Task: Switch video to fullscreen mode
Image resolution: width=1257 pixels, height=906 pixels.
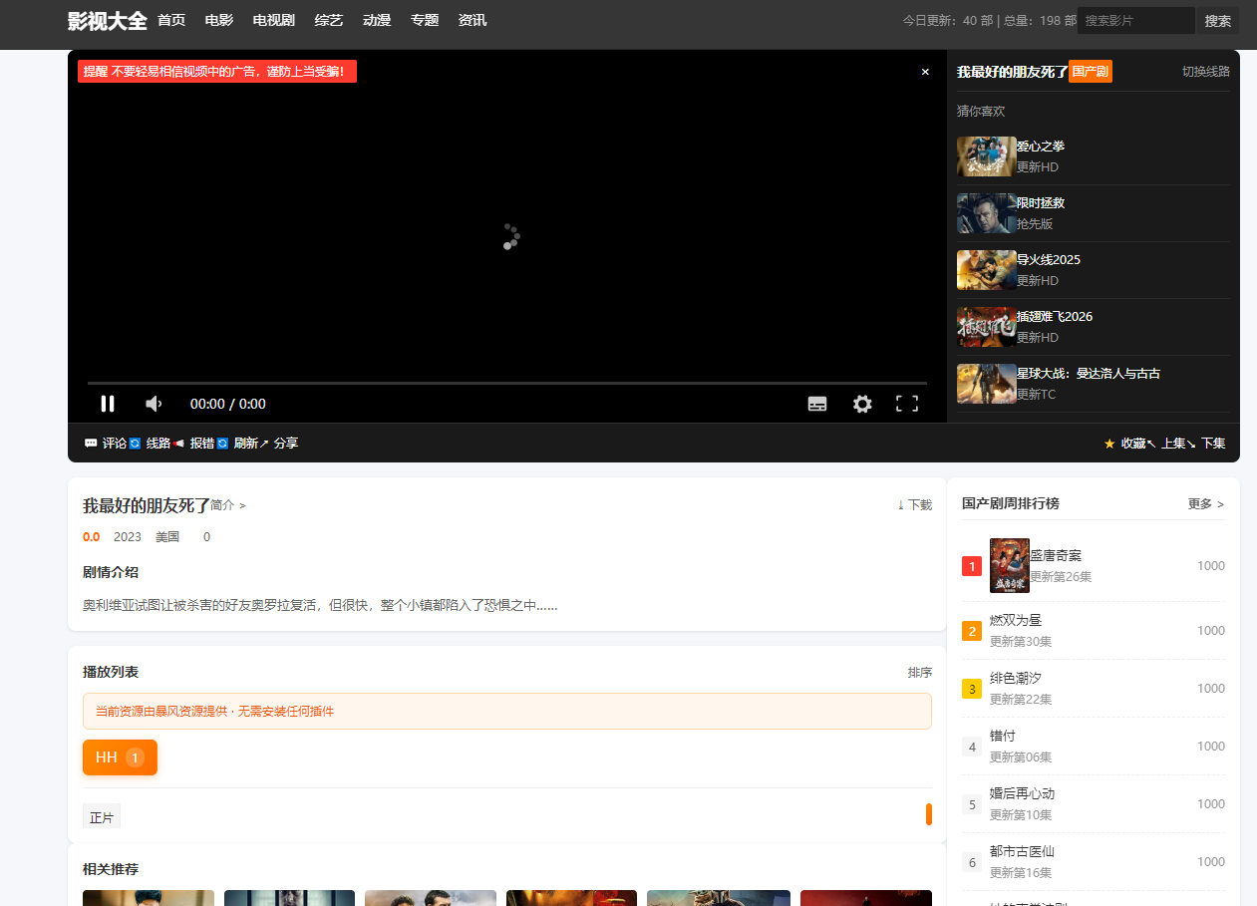Action: 907,404
